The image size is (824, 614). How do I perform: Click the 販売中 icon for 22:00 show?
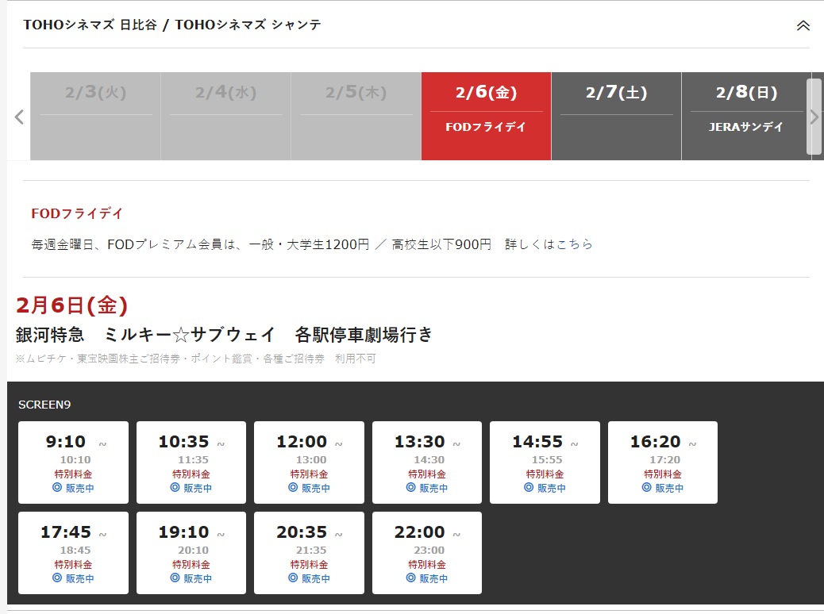(x=411, y=578)
